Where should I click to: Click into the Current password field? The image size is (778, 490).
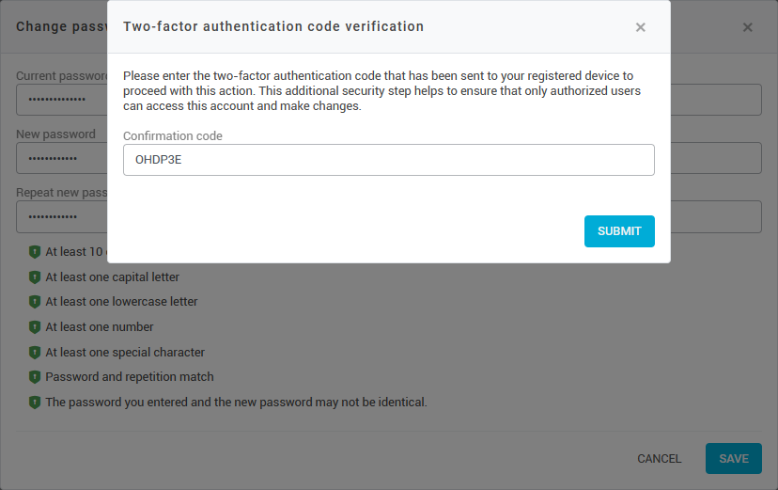tap(61, 100)
